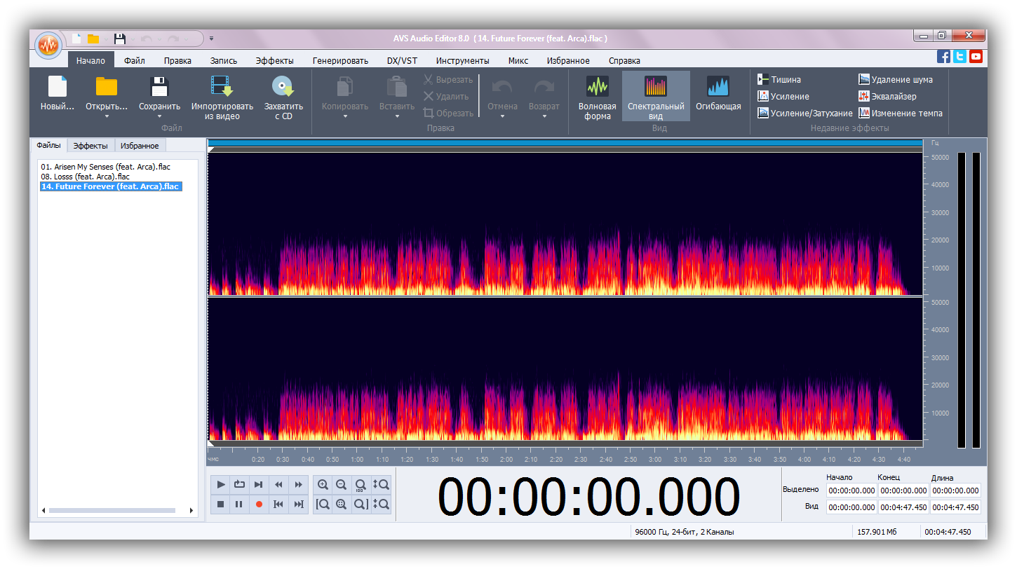Click zoom to selection icon
The height and width of the screenshot is (569, 1017).
[x=342, y=504]
